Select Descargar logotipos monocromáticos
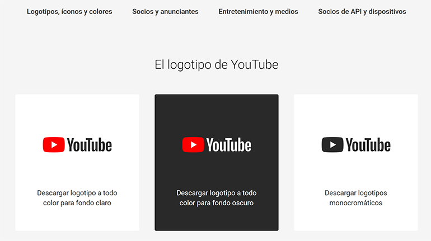This screenshot has height=241, width=431. click(x=356, y=198)
